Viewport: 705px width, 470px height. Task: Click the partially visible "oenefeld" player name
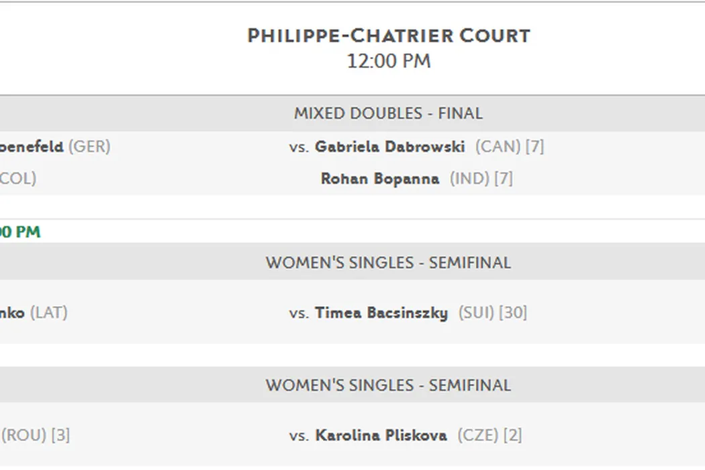(32, 146)
